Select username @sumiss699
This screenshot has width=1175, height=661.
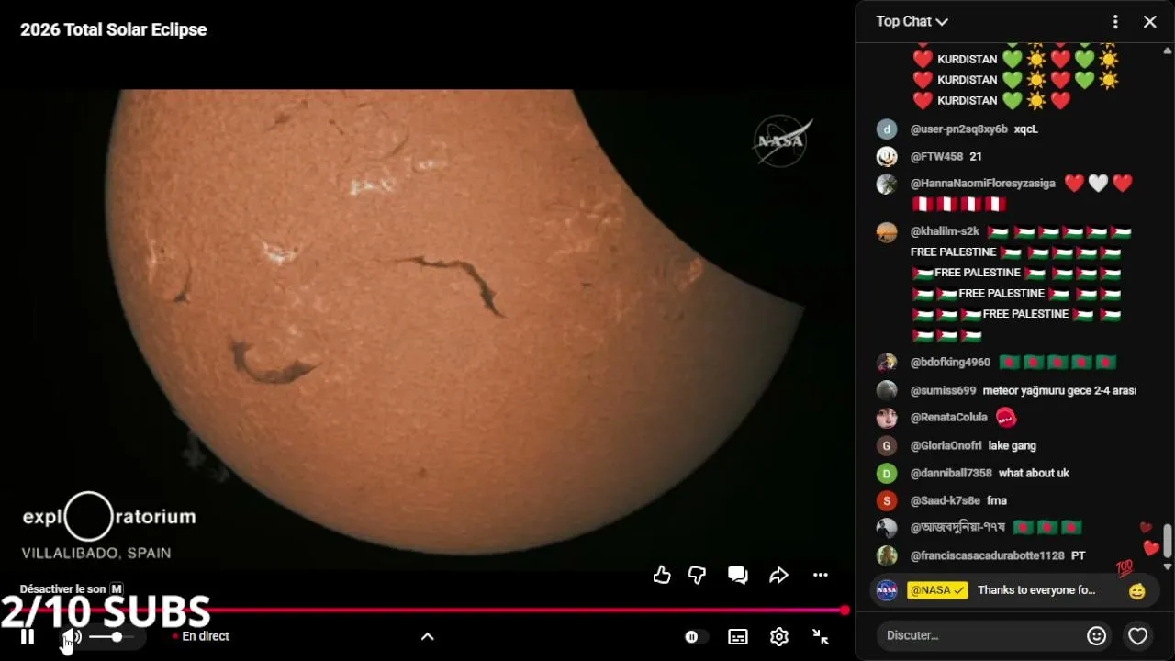tap(943, 390)
